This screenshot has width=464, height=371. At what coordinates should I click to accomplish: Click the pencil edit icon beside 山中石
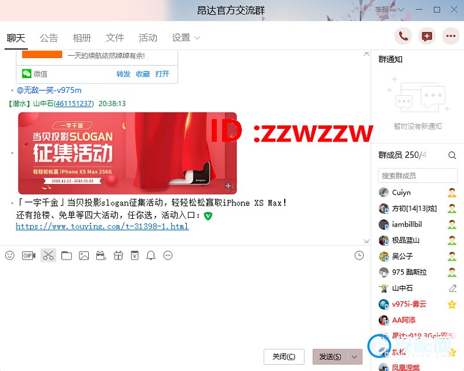tap(452, 288)
